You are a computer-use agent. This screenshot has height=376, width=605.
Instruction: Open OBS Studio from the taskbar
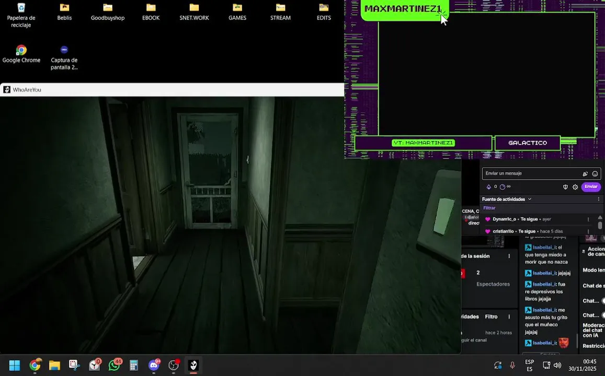(x=174, y=365)
